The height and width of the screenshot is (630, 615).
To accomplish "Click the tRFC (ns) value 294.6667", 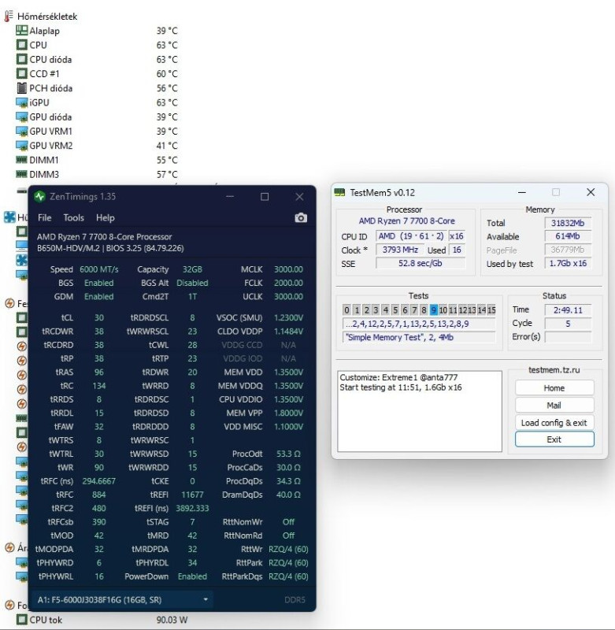I will pos(98,481).
